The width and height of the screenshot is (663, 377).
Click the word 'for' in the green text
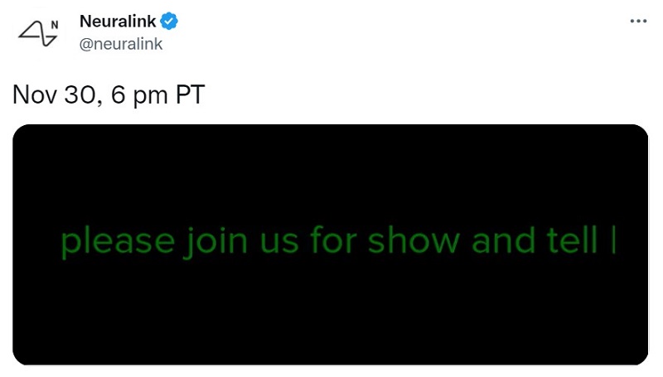coord(332,241)
